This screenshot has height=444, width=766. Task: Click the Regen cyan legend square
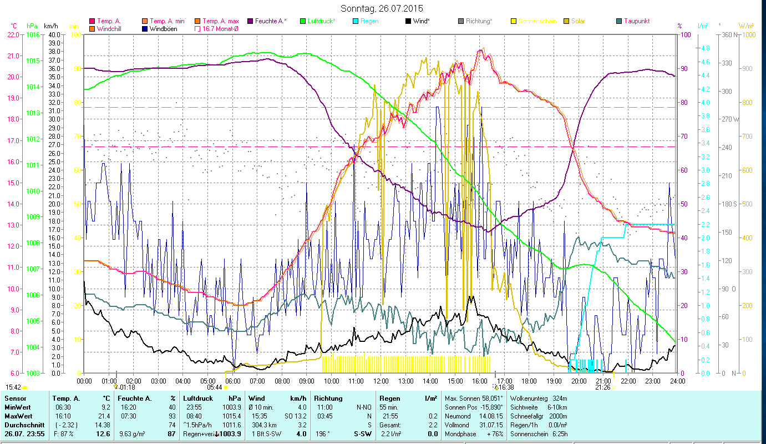click(x=356, y=21)
